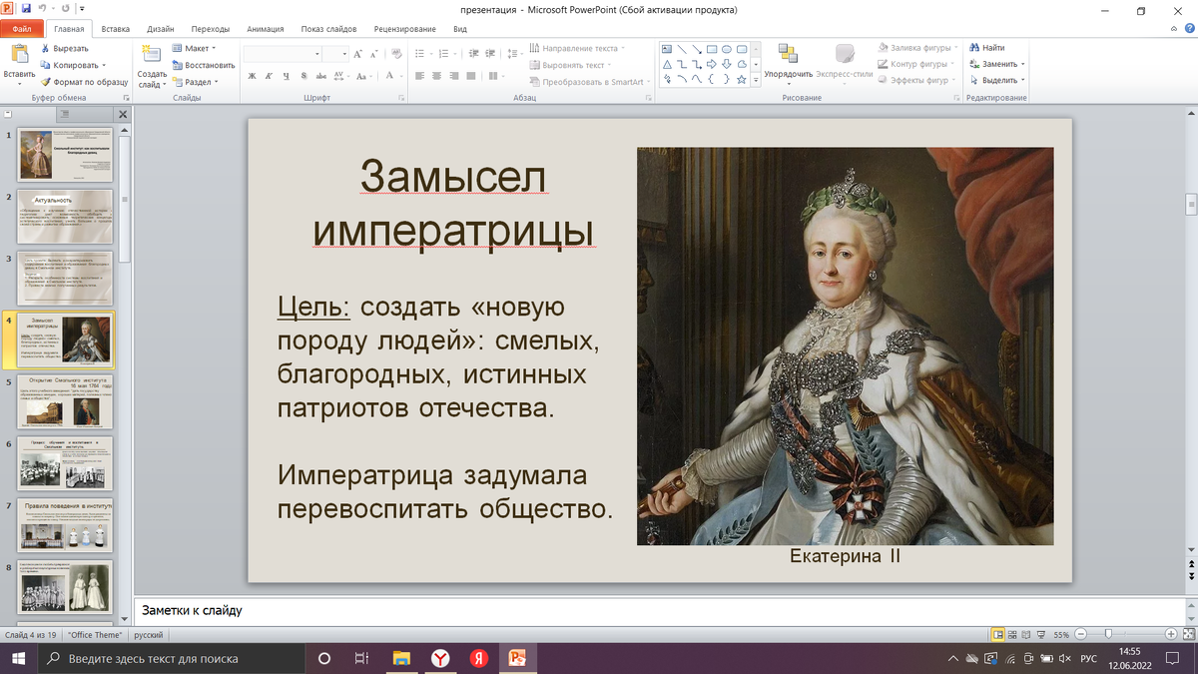Image resolution: width=1198 pixels, height=674 pixels.
Task: Toggle text shadow S icon
Action: 303,76
